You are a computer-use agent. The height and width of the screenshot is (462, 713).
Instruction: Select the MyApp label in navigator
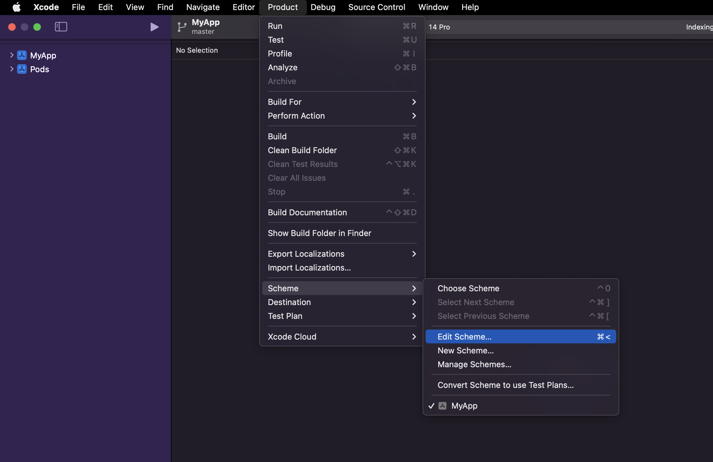click(43, 56)
